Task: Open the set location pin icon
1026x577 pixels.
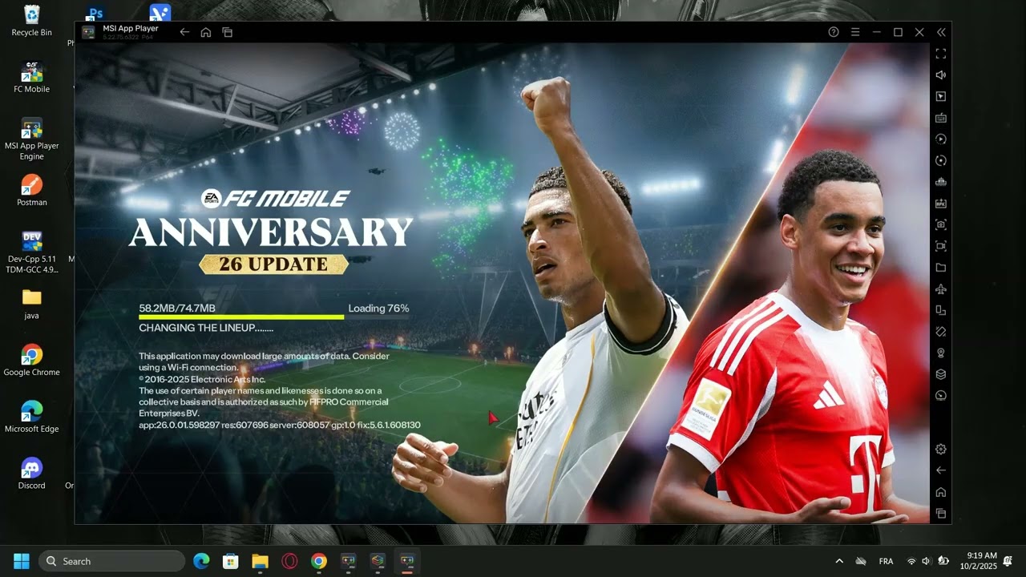Action: (x=941, y=353)
